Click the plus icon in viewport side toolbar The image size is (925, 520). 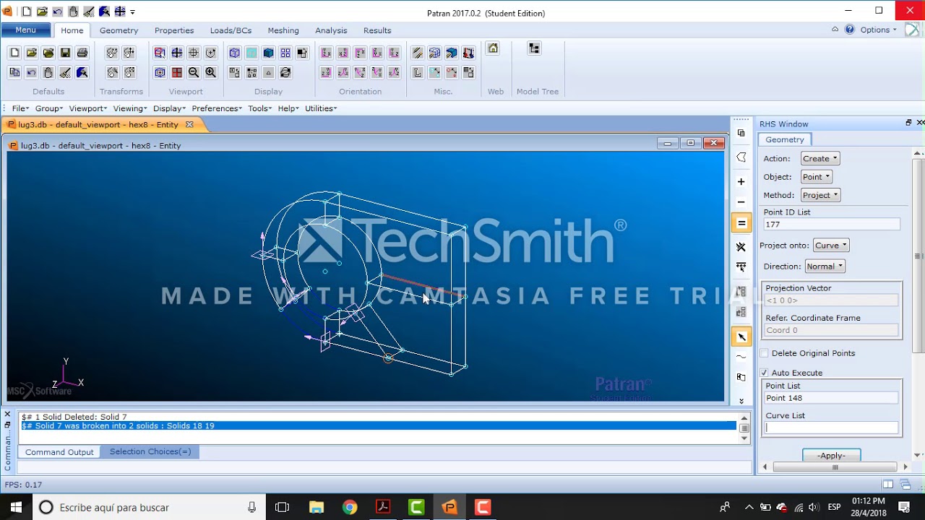tap(741, 181)
